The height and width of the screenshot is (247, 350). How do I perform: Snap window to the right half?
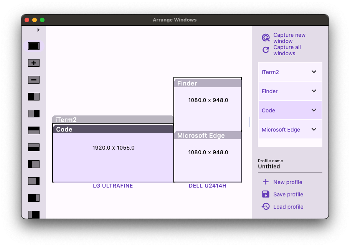34,114
